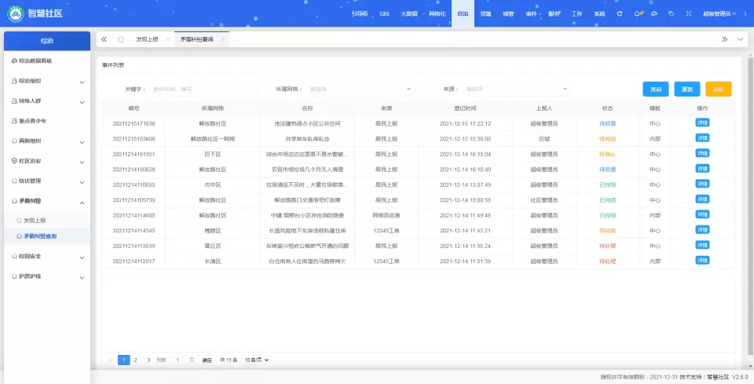Click the home icon in tab bar
This screenshot has height=384, width=754.
coord(121,38)
